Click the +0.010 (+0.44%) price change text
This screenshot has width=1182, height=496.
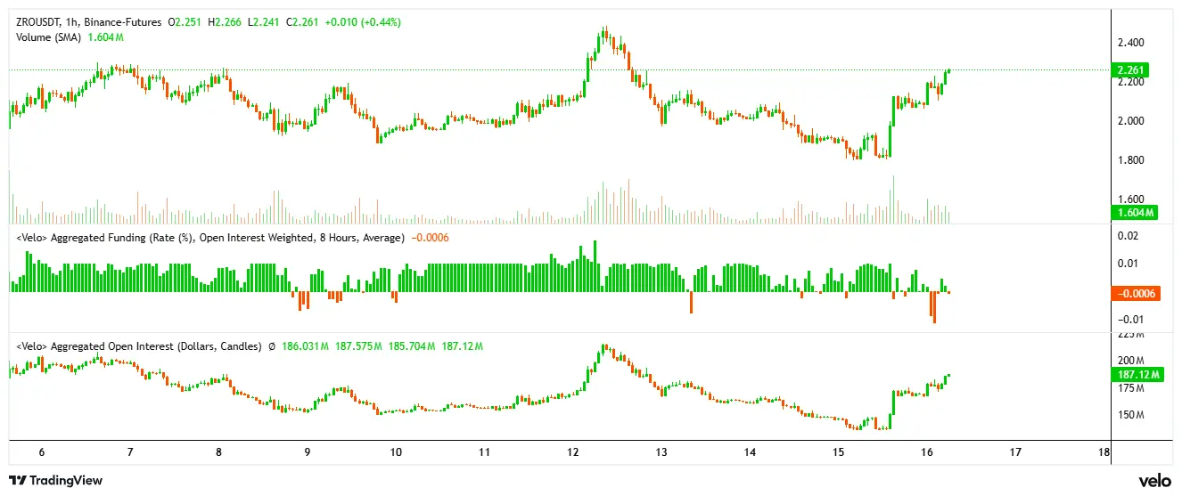[362, 21]
